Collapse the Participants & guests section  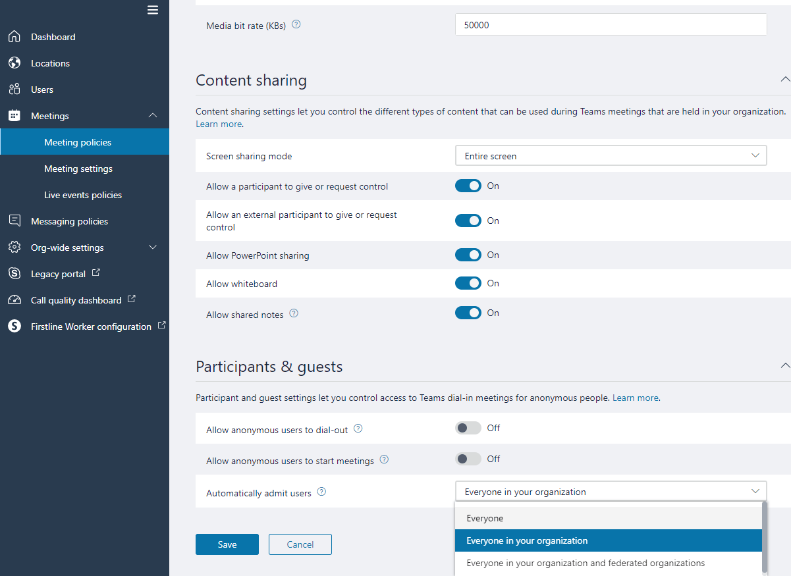click(785, 365)
